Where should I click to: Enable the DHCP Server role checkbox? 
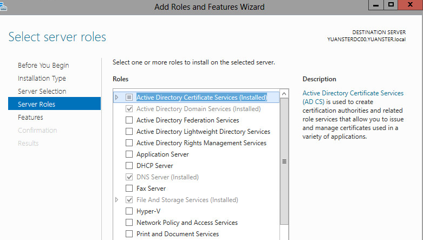pyautogui.click(x=129, y=165)
